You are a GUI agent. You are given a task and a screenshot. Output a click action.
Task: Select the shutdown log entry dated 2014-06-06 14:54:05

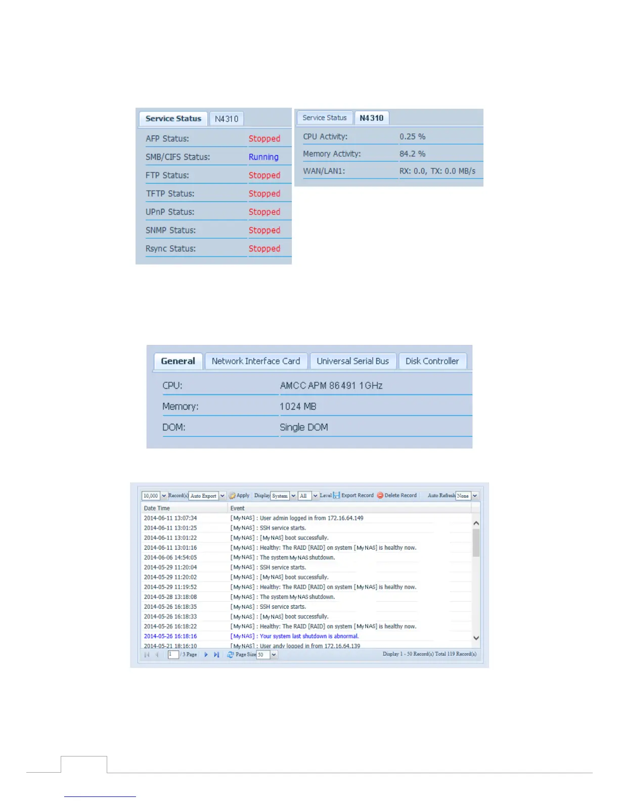click(x=306, y=558)
